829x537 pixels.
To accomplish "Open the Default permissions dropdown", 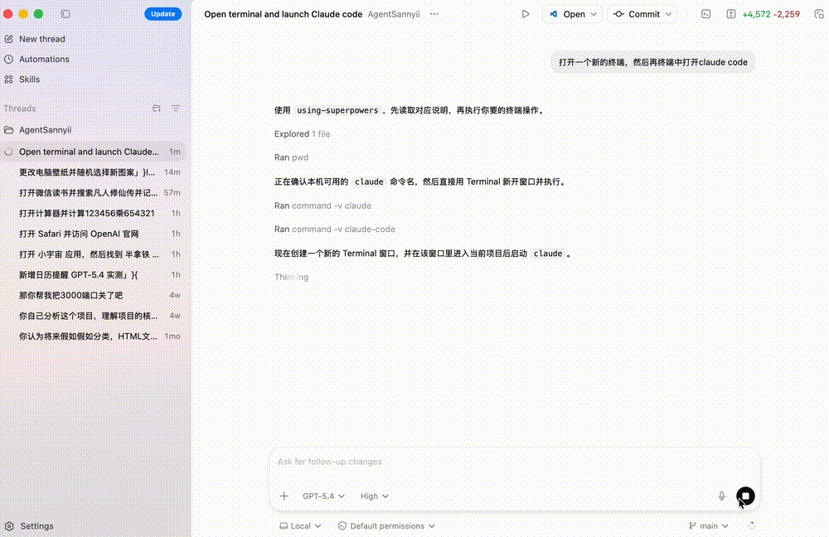I will (386, 525).
